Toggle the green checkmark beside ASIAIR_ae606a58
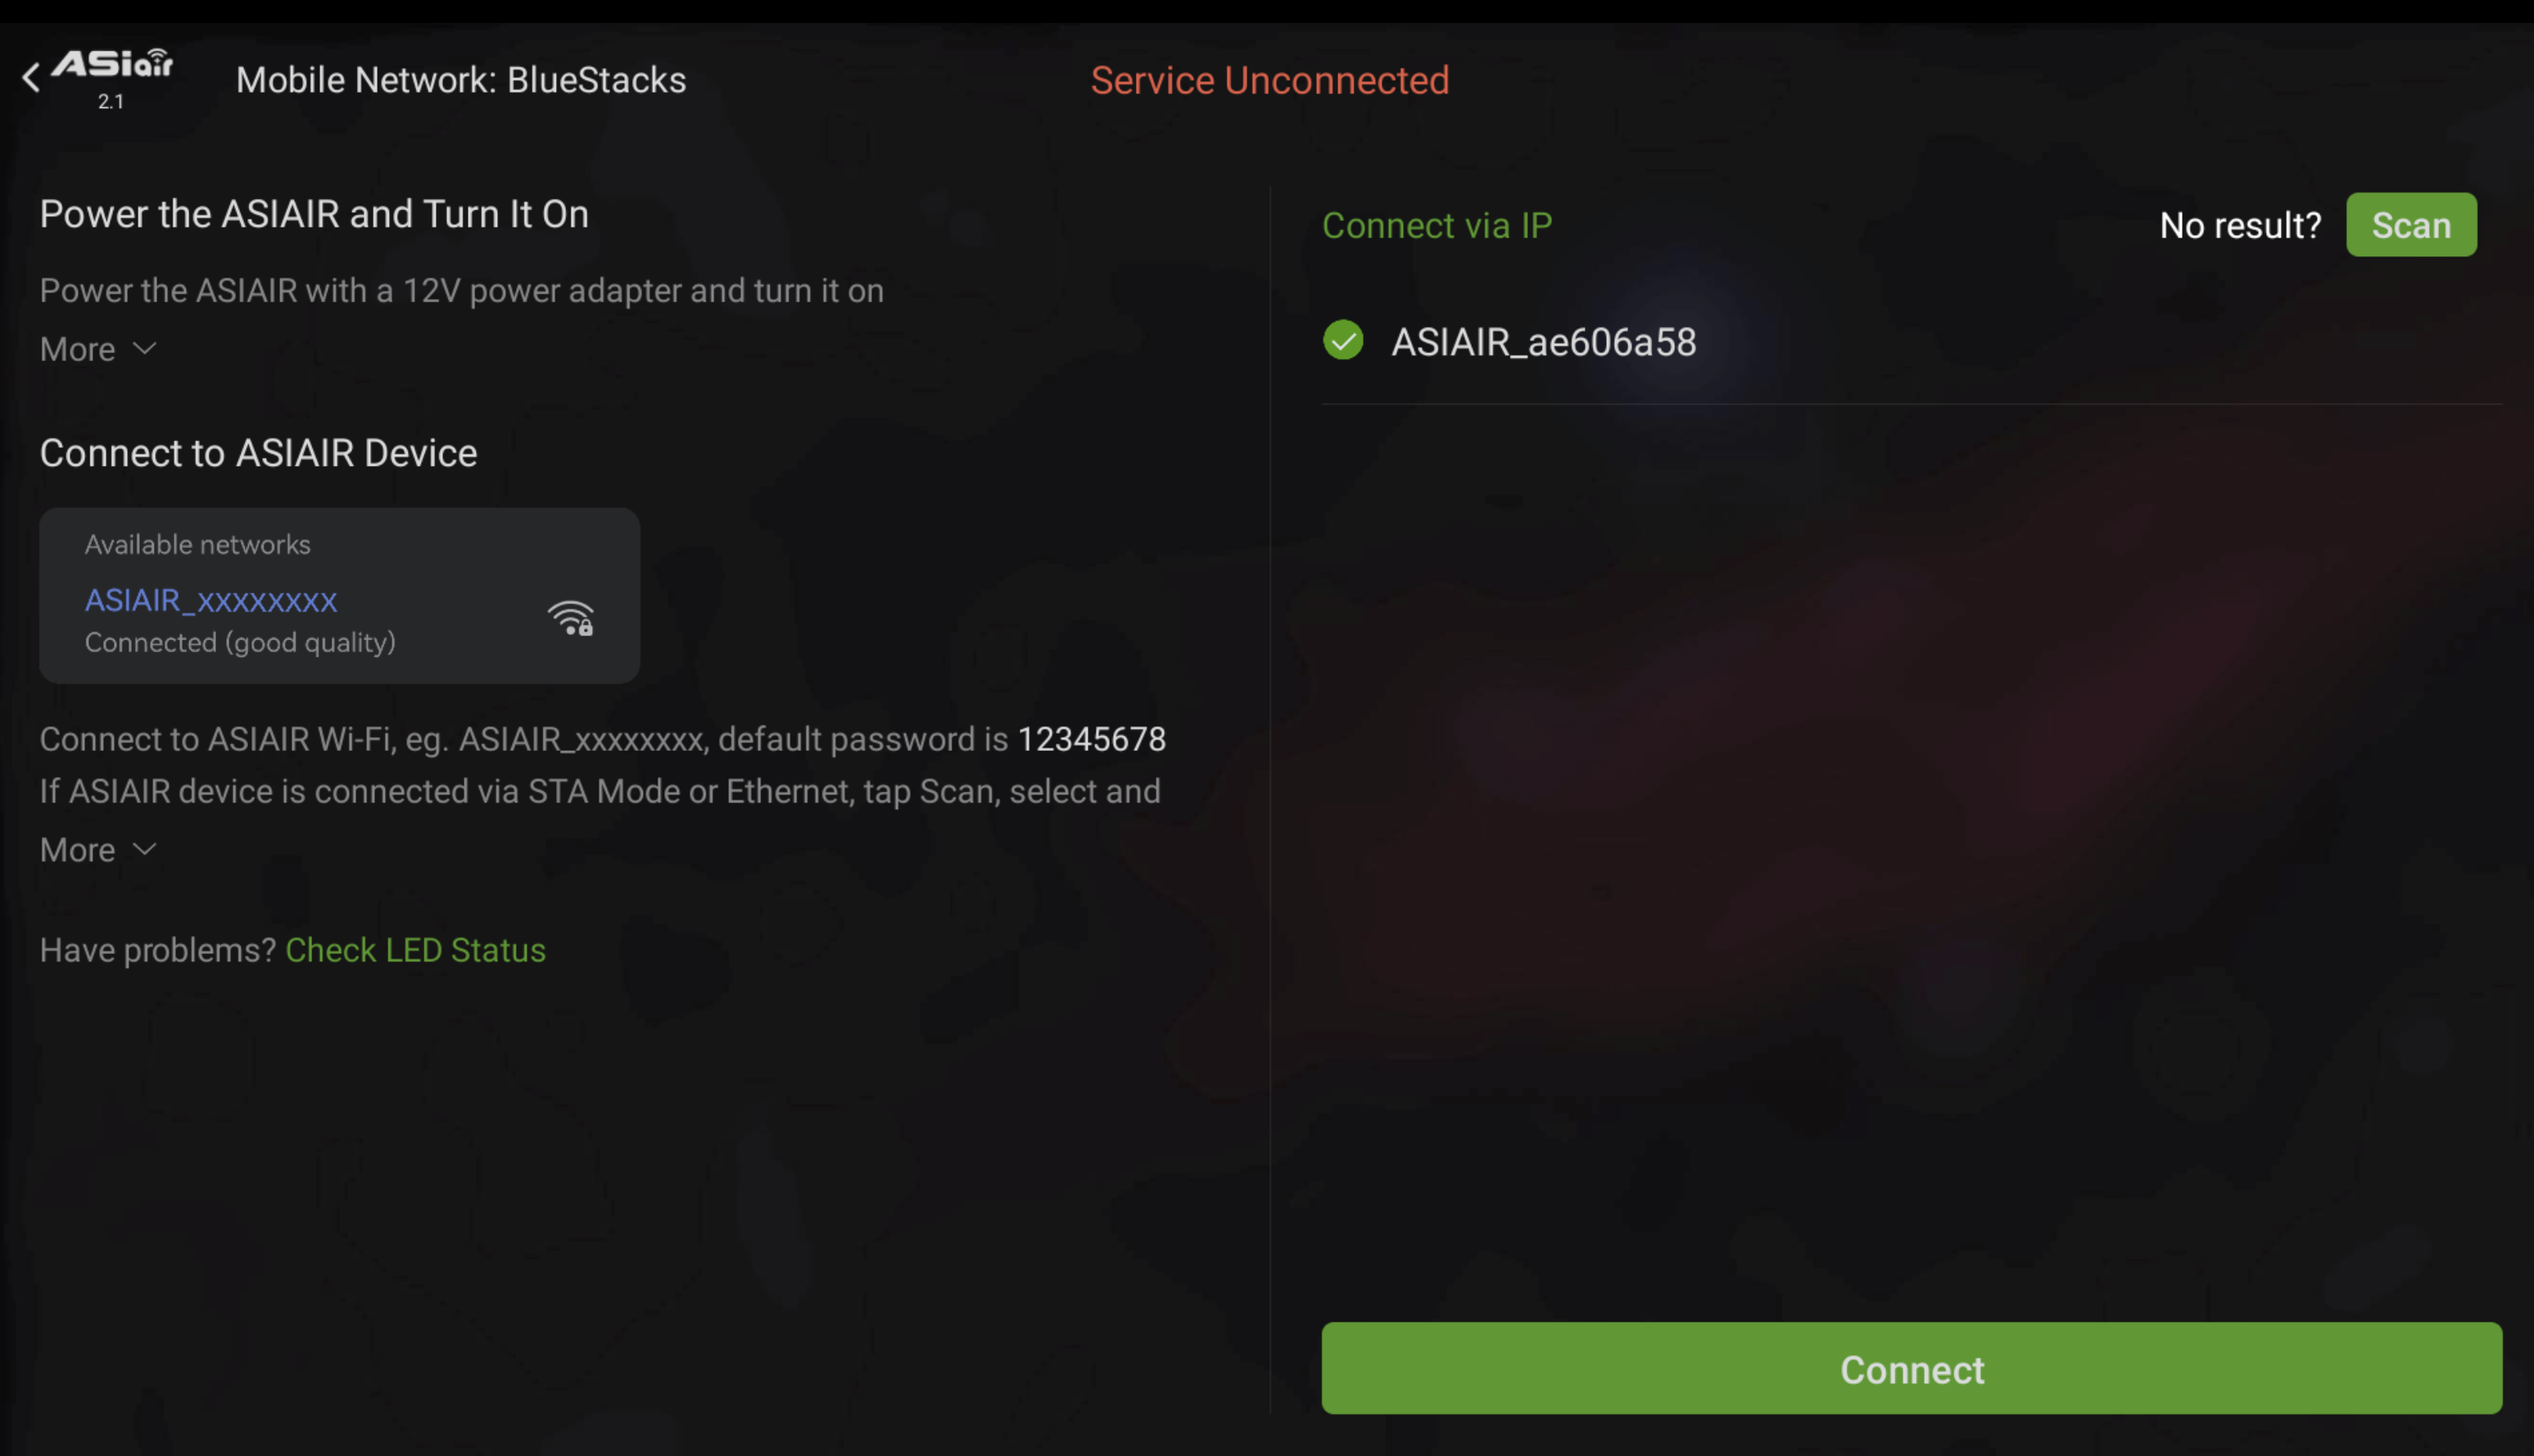Image resolution: width=2534 pixels, height=1456 pixels. click(1343, 340)
